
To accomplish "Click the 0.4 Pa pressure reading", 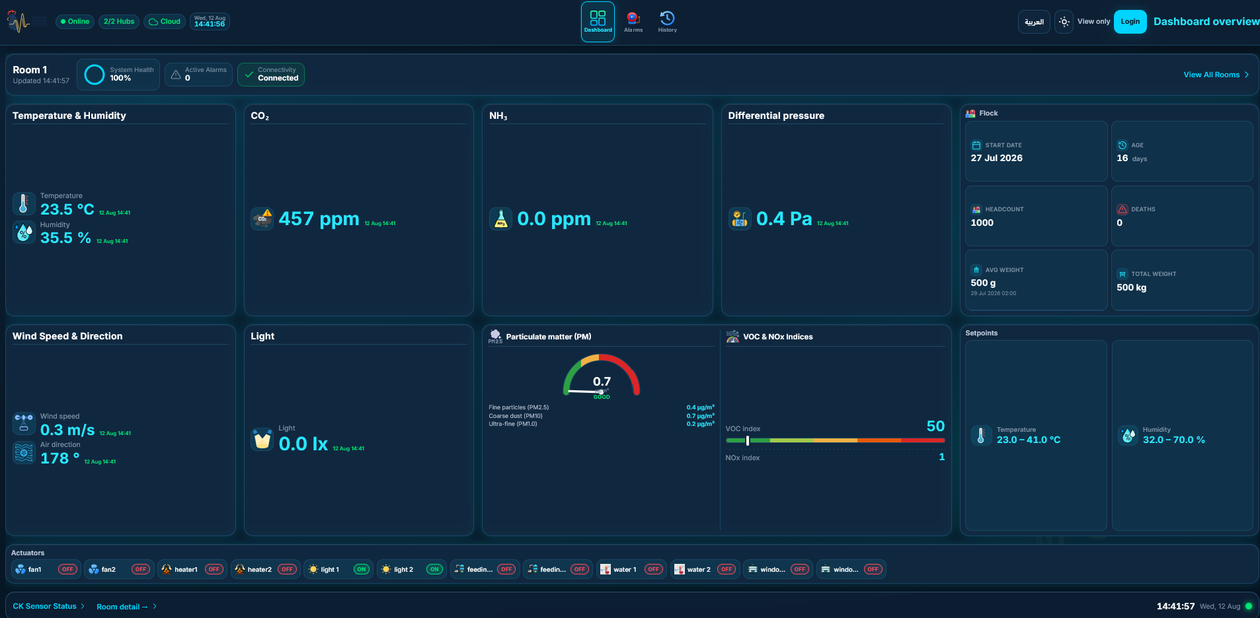I will click(784, 219).
